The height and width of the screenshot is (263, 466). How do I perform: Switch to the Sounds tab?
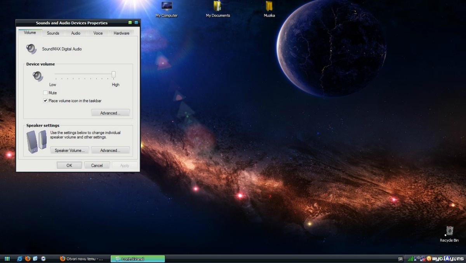click(x=53, y=33)
